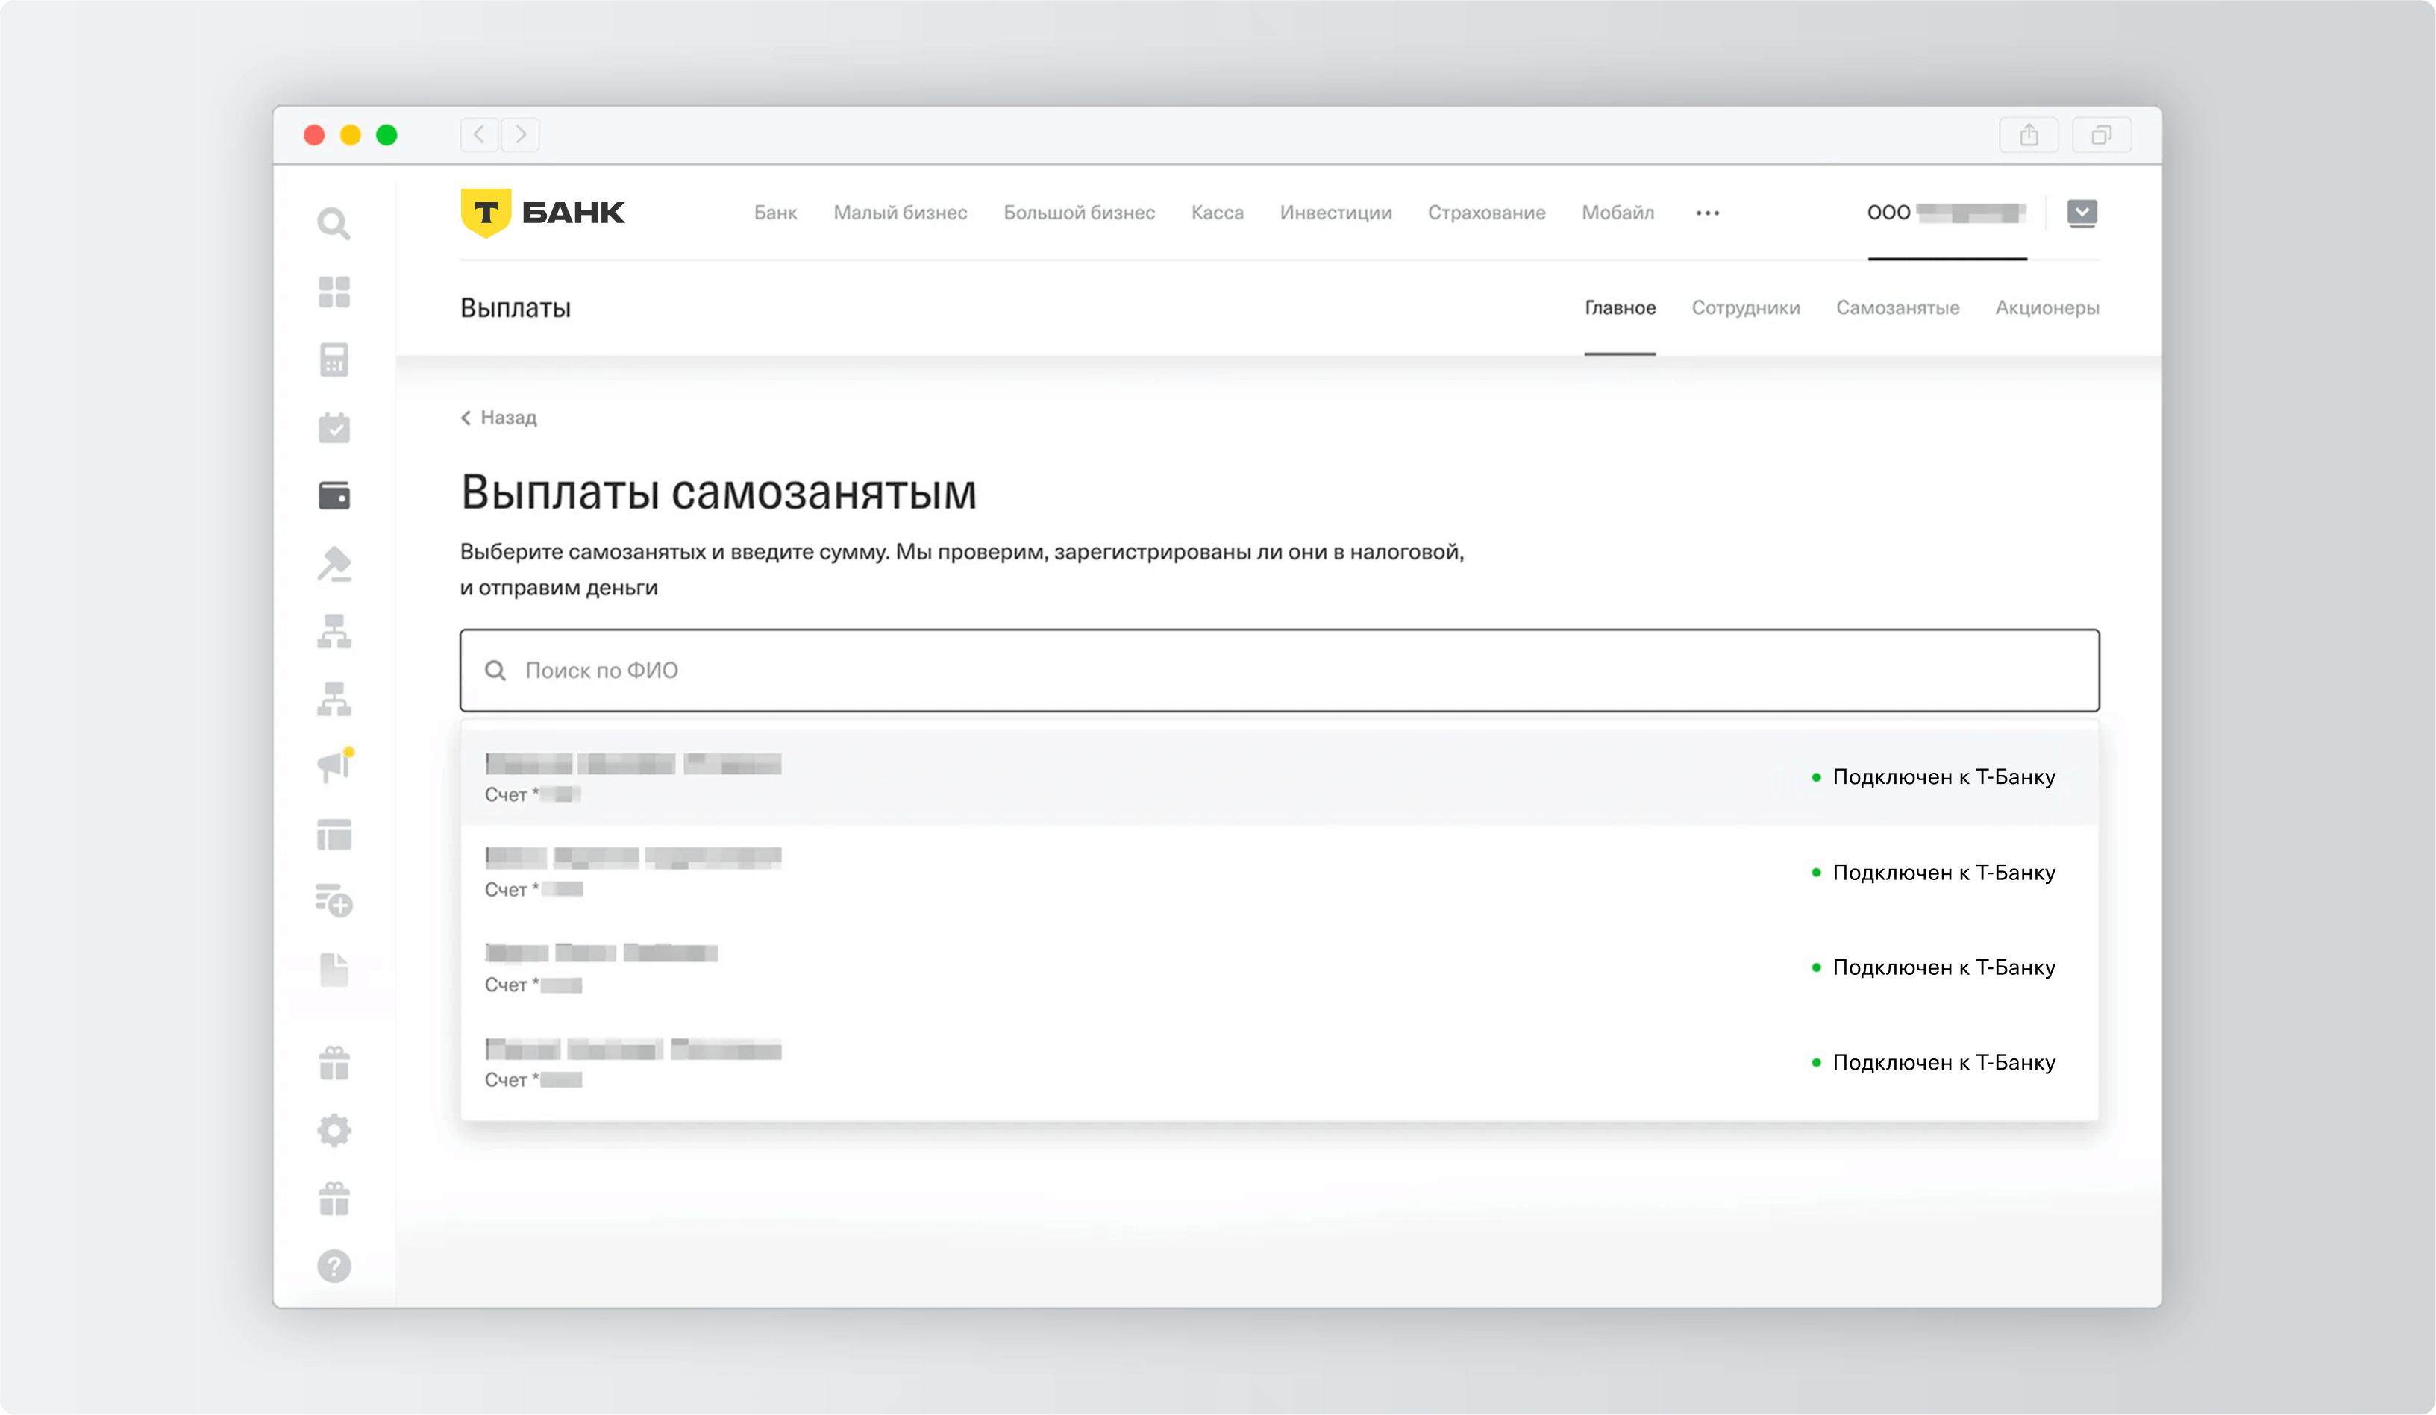Open the gavel icon in sidebar
Image resolution: width=2436 pixels, height=1415 pixels.
click(334, 563)
